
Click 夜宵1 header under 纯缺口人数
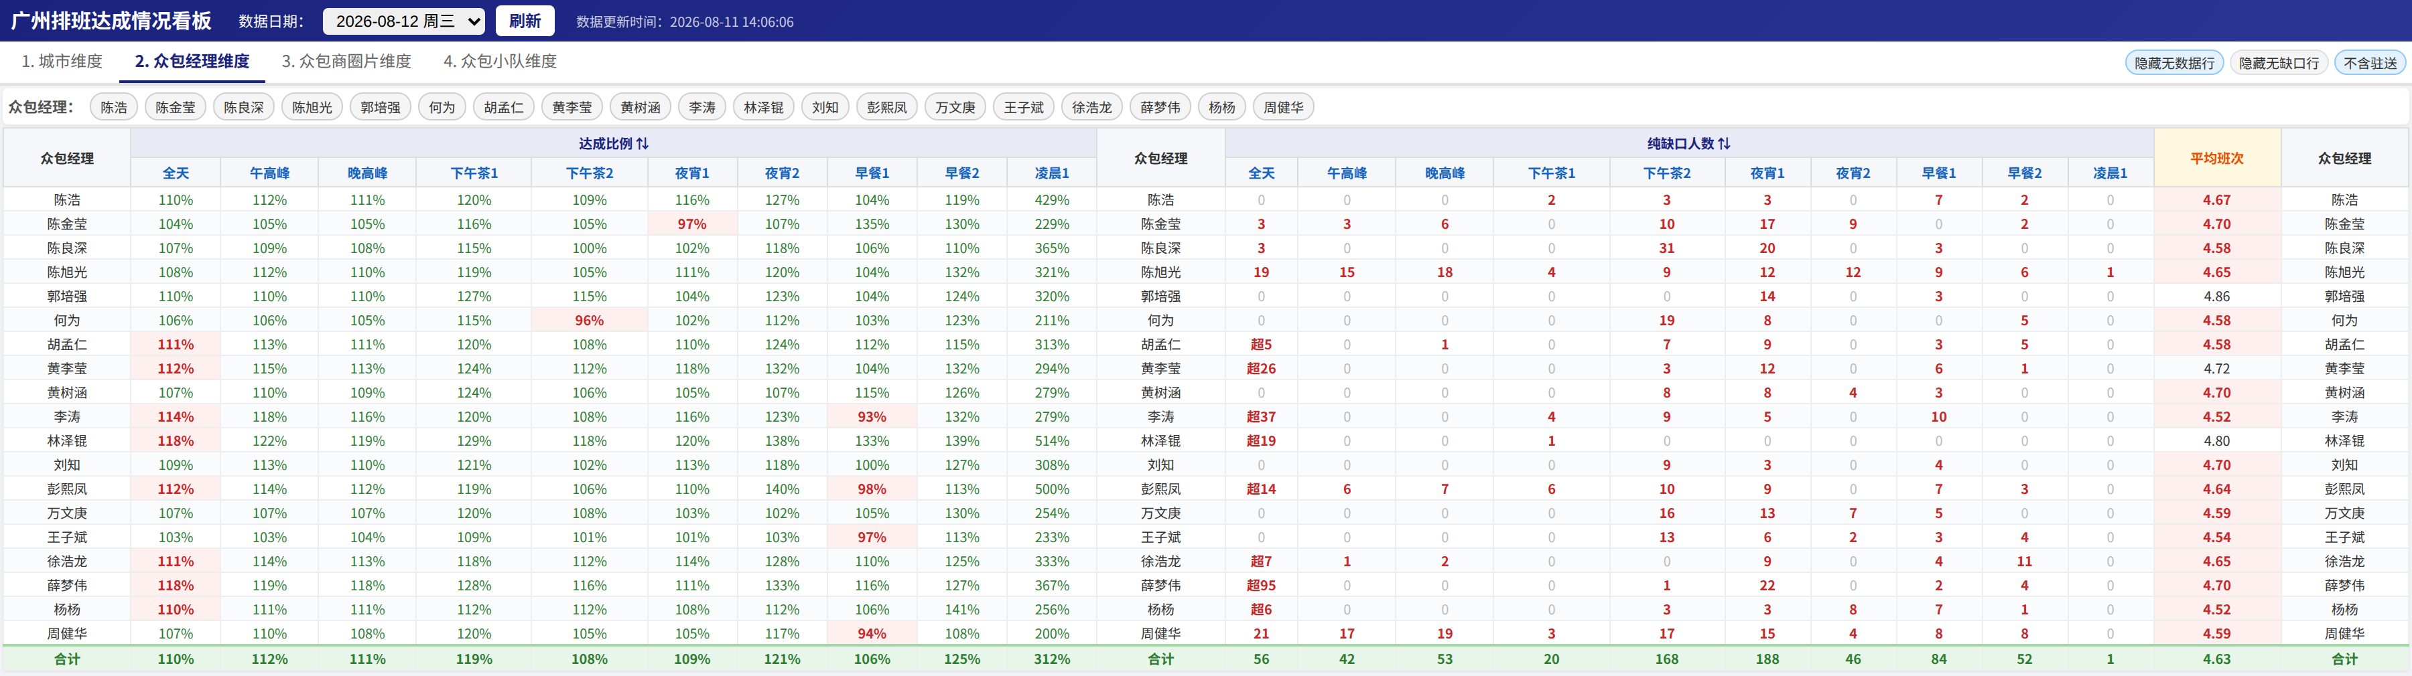(1767, 173)
